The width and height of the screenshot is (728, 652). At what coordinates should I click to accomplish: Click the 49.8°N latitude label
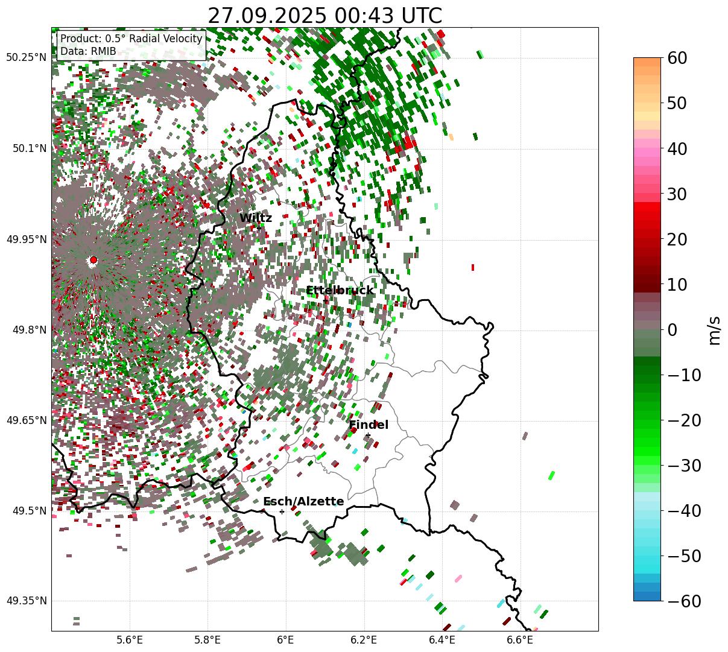[28, 330]
